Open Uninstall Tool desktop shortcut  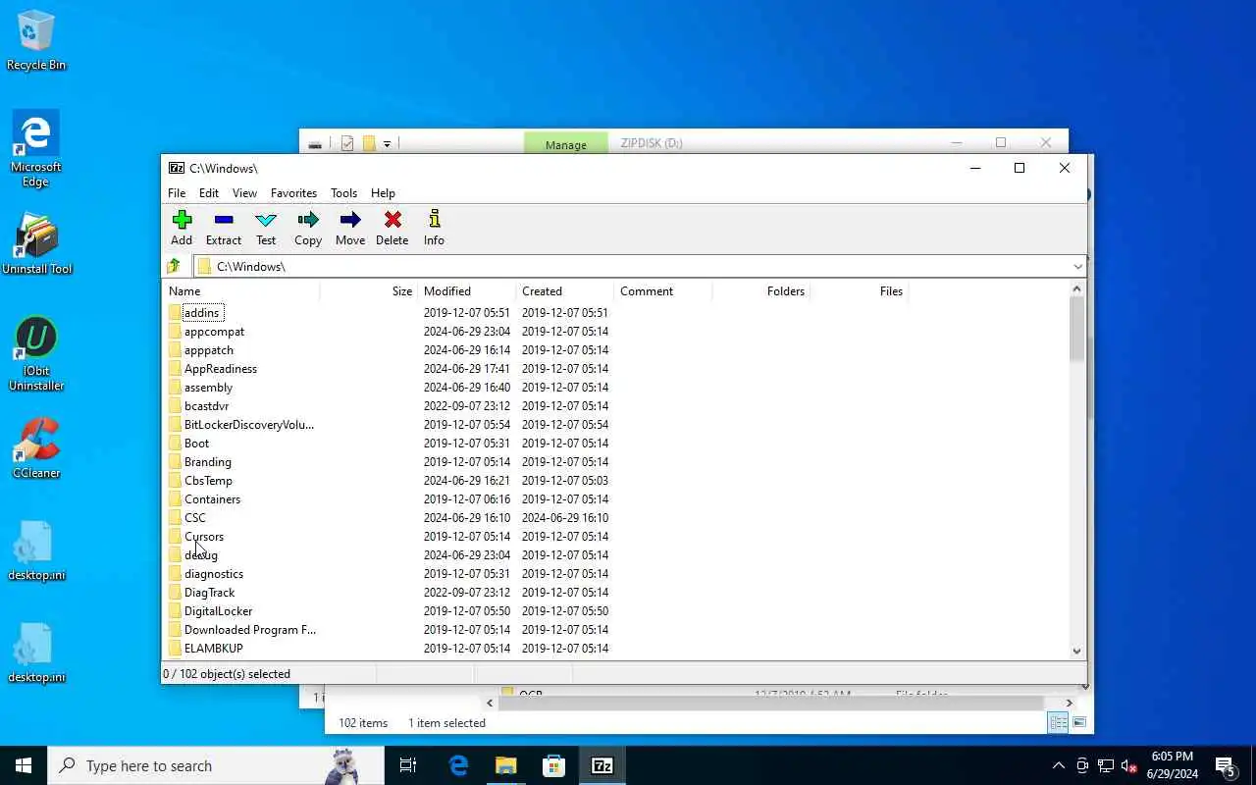[37, 243]
